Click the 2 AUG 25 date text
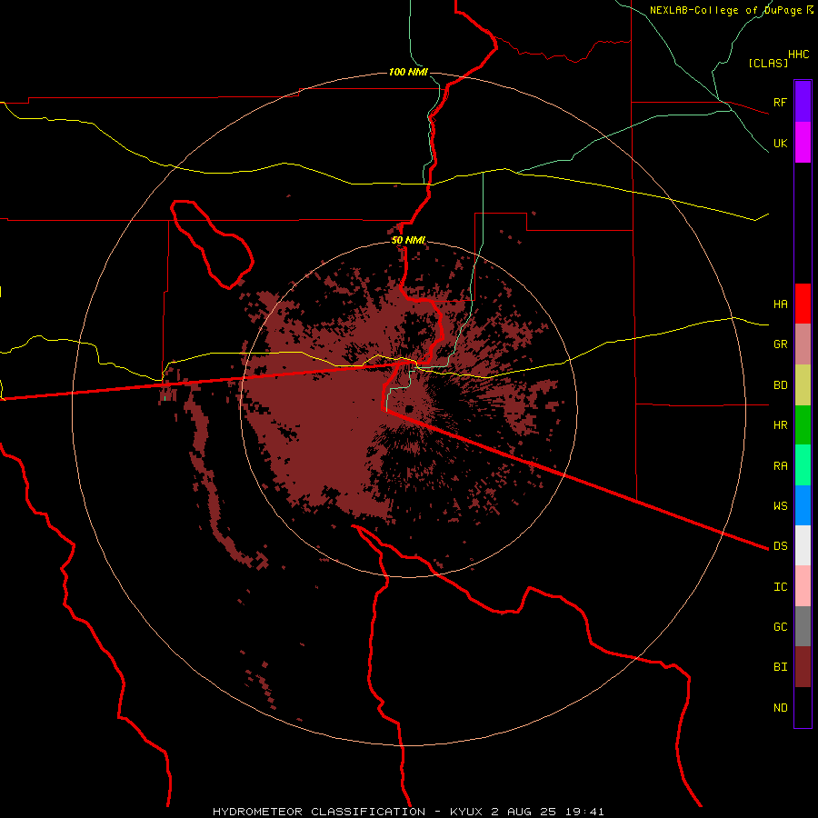This screenshot has width=818, height=818. point(523,812)
